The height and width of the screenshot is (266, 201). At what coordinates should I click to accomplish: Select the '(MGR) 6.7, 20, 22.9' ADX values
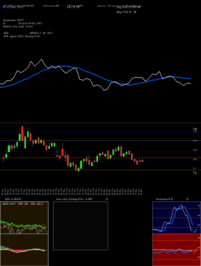(x=41, y=33)
